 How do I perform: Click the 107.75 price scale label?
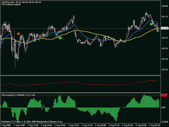165,17
